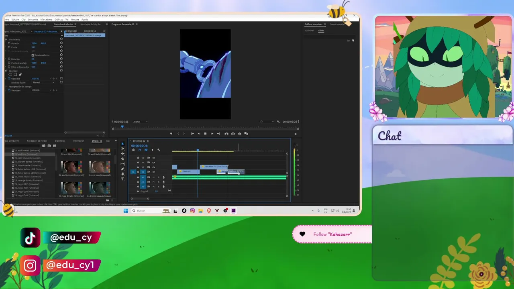Toggle linked selection in timeline

pyautogui.click(x=146, y=150)
